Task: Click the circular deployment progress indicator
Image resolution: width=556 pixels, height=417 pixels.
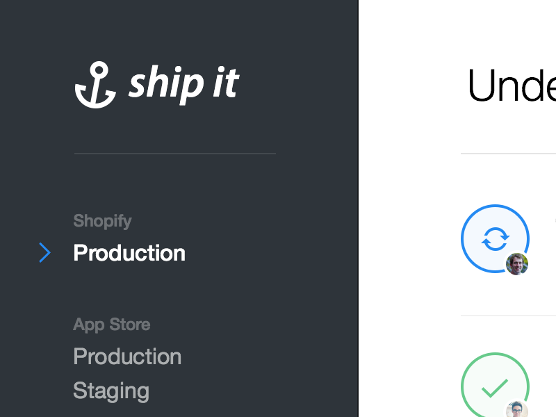Action: [x=495, y=238]
